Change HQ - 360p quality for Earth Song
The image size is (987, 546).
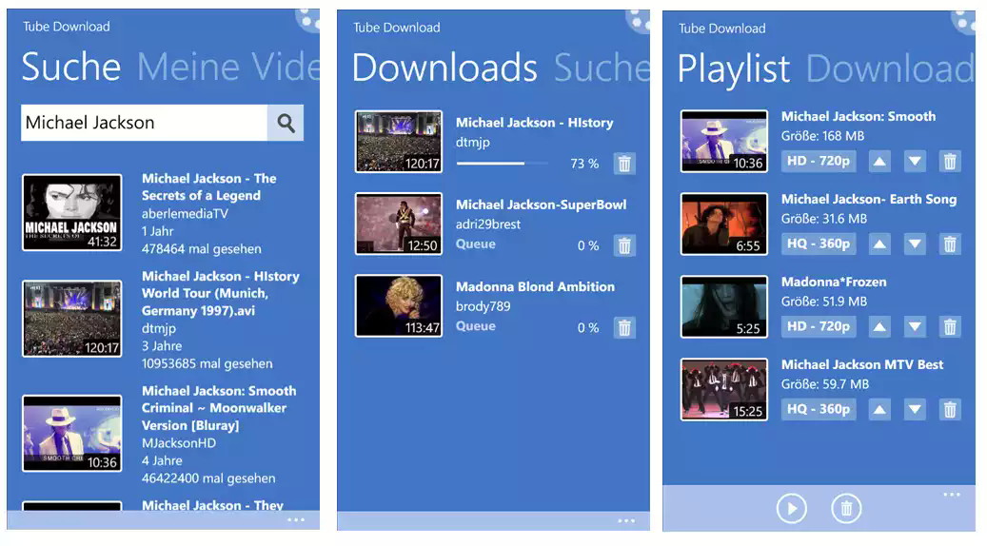point(819,244)
